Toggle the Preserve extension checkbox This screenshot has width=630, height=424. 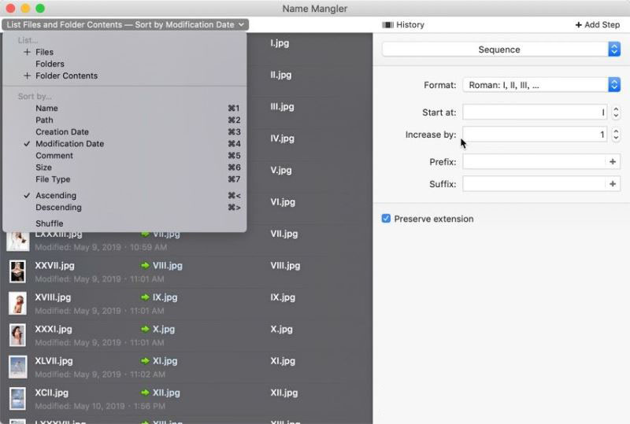point(386,219)
